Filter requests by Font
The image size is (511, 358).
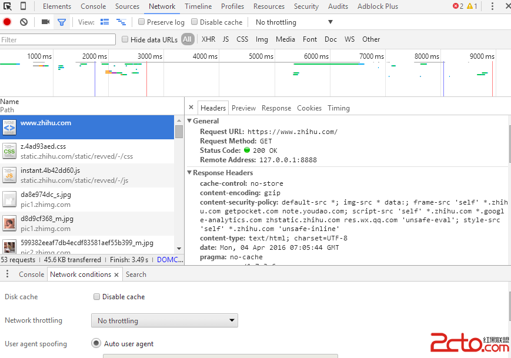[x=309, y=39]
